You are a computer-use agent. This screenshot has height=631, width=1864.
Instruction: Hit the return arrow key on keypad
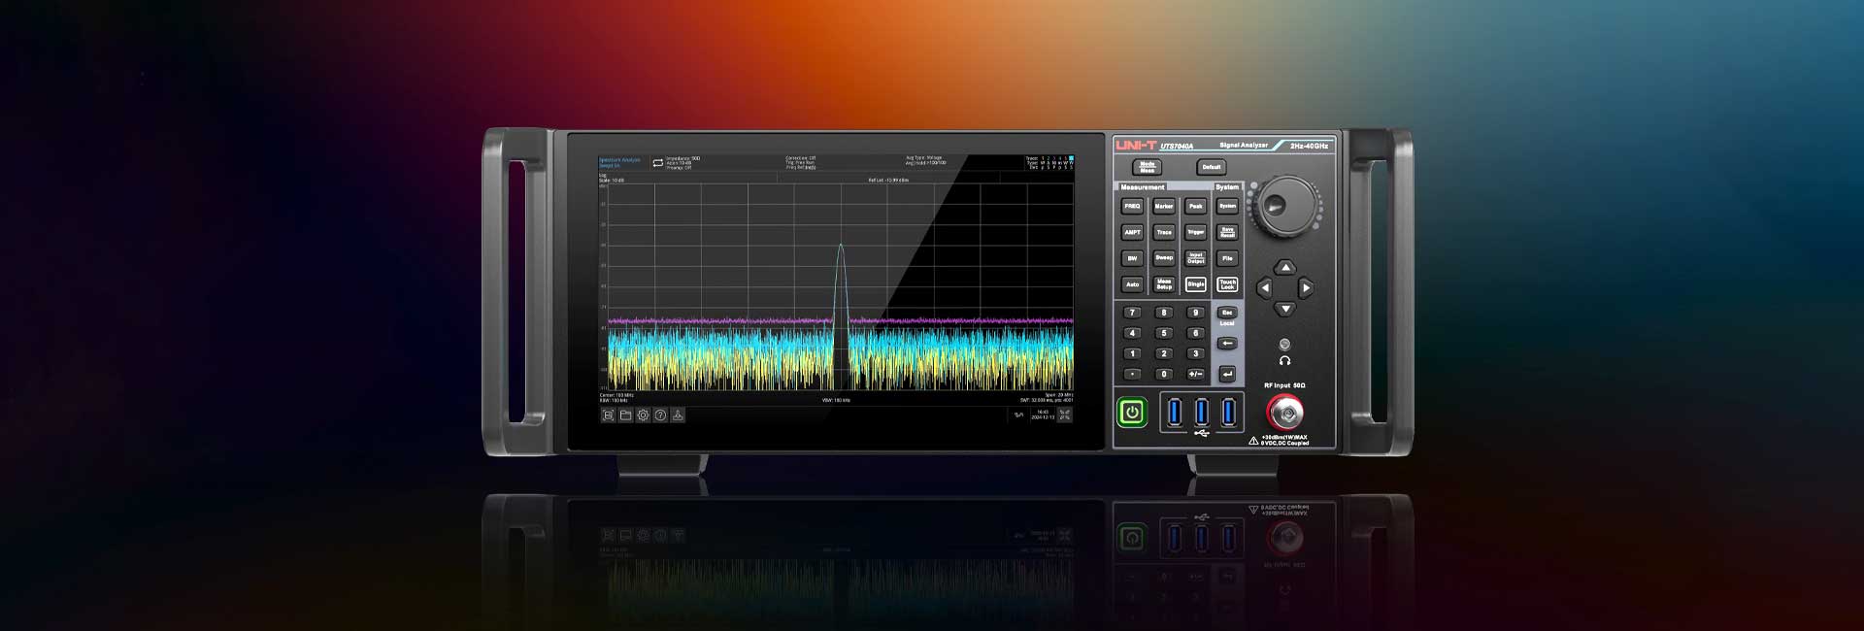point(1227,374)
